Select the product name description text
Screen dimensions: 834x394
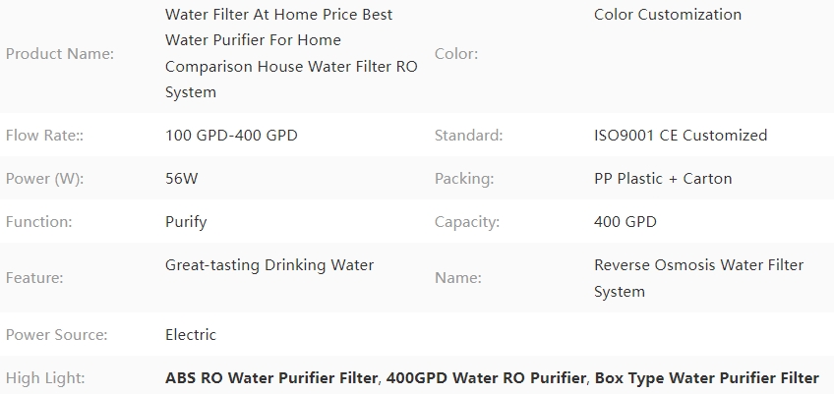(291, 53)
